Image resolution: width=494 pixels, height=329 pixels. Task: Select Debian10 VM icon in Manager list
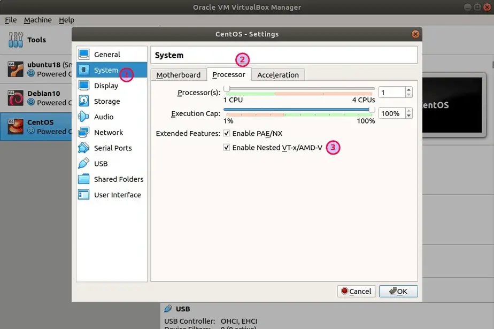point(16,98)
